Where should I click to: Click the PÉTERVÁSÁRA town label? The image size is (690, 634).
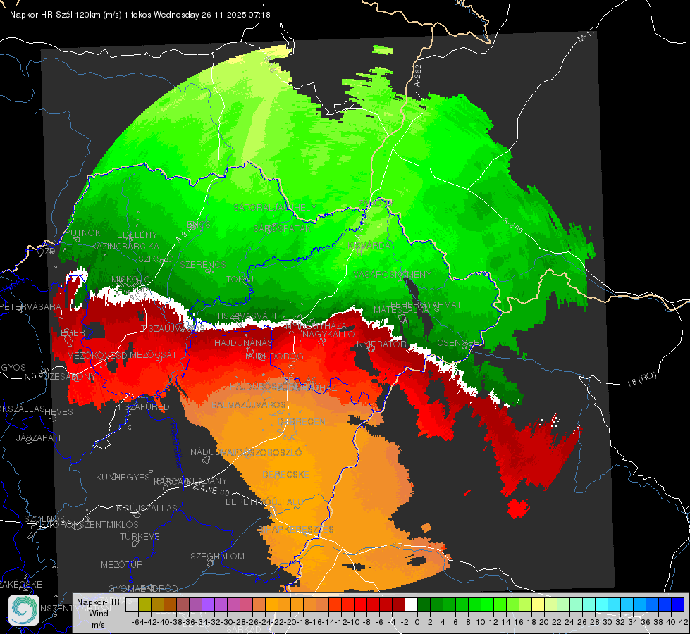[31, 306]
